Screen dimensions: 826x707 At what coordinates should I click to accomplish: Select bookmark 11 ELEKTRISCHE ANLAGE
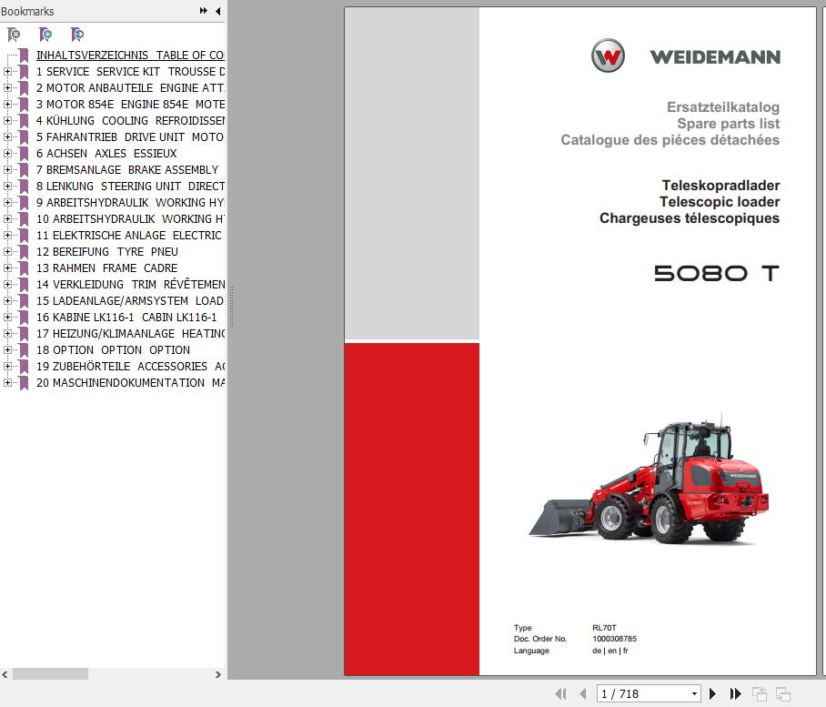tap(129, 236)
